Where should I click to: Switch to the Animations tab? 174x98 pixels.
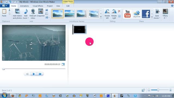click(x=24, y=6)
